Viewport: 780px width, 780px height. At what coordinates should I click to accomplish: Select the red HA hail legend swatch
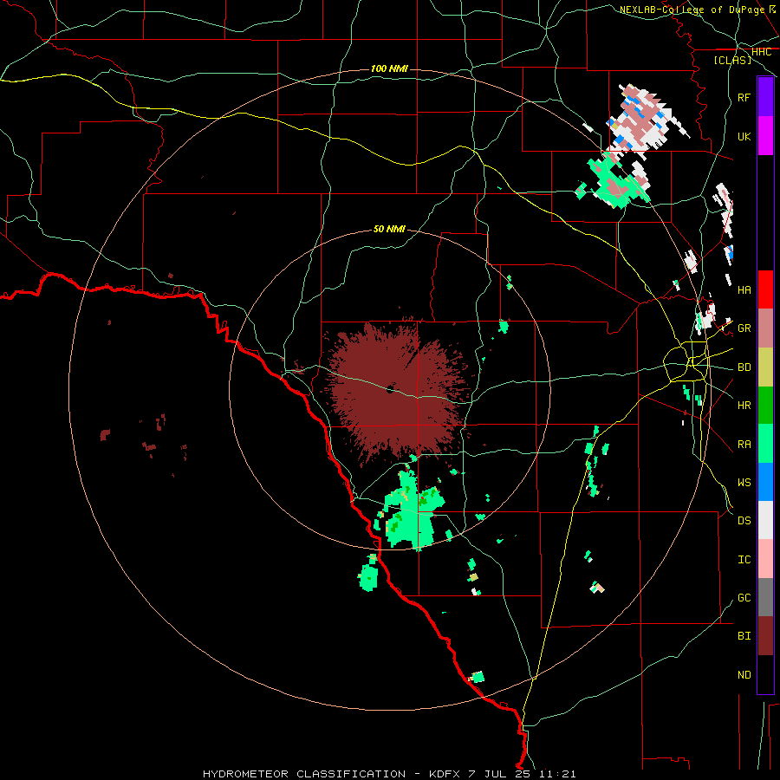765,289
